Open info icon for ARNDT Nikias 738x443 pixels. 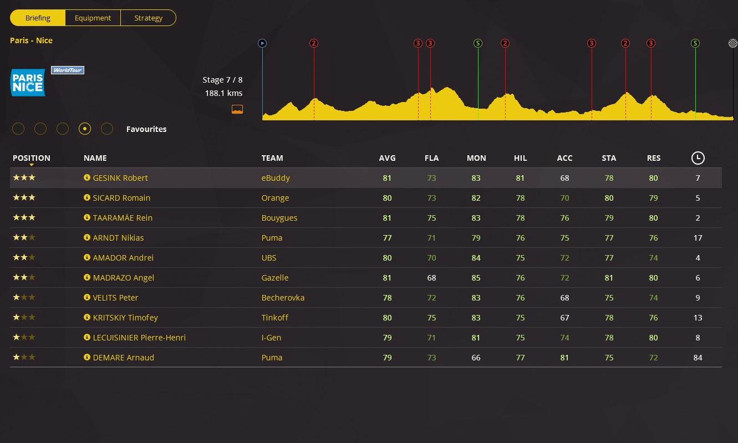(x=86, y=238)
